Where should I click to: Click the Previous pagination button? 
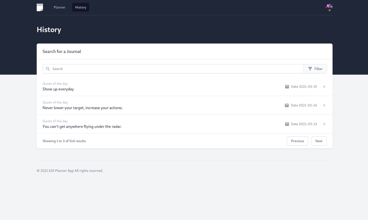[297, 141]
